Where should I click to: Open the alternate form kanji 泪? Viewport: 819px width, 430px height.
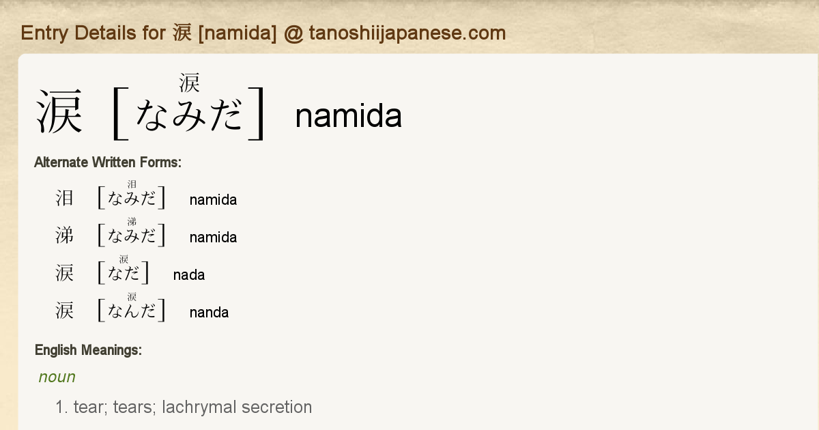(64, 199)
